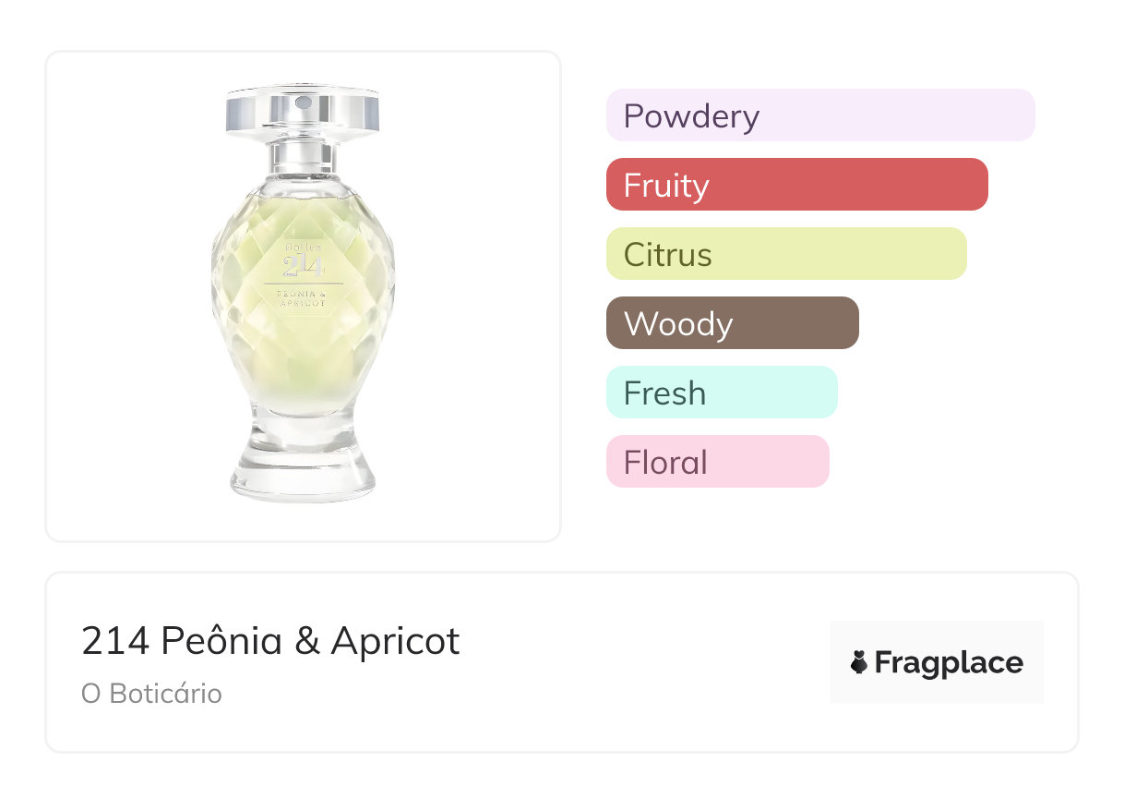The width and height of the screenshot is (1124, 798).
Task: Click the word Apricot in the title
Action: pyautogui.click(x=395, y=641)
